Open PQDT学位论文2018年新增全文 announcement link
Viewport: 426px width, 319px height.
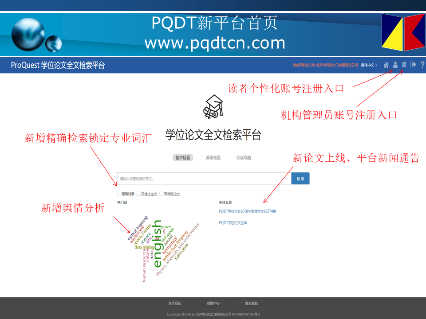247,211
